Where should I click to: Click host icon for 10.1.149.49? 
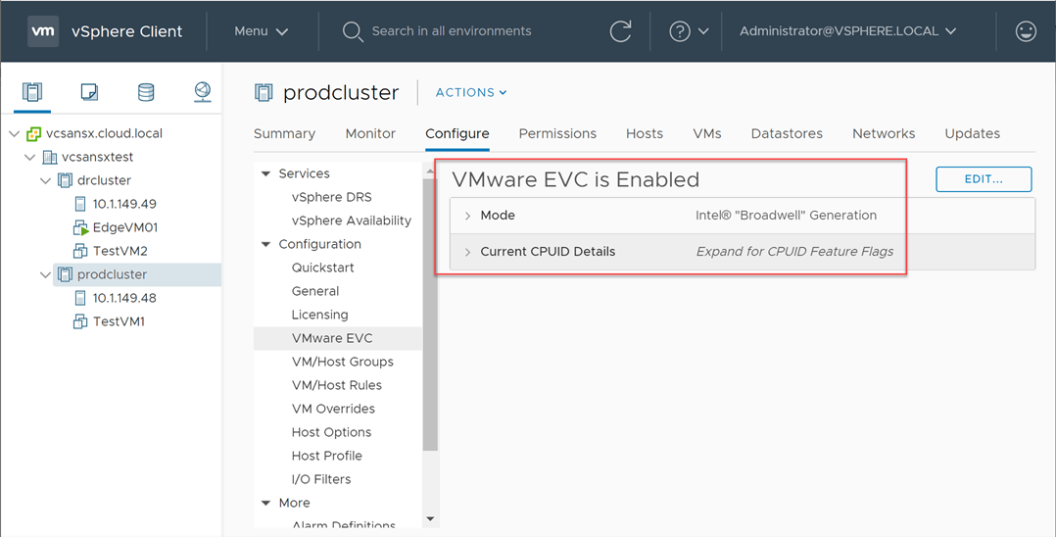coord(80,204)
